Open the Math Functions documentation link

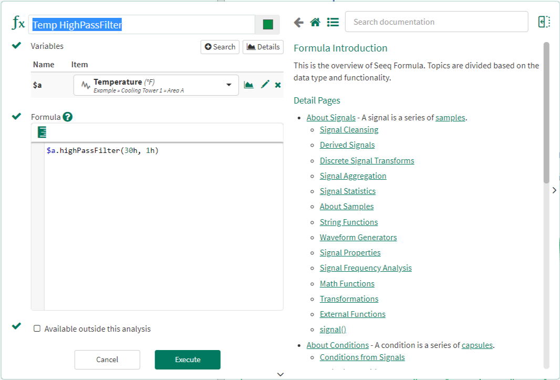[x=347, y=284]
